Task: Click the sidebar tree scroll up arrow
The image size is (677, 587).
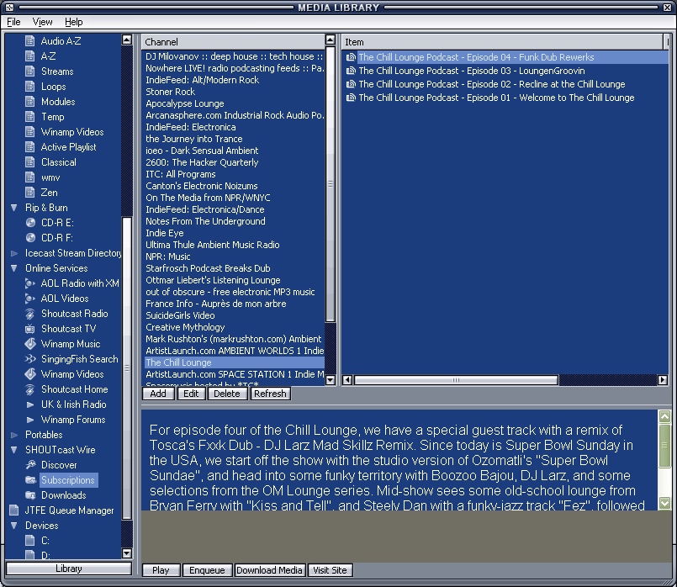Action: (x=126, y=40)
